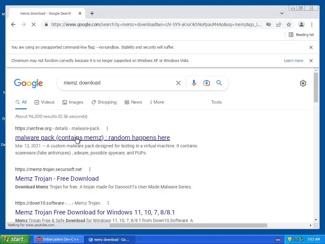Screen dimensions: 325x244
Task: Click the horizontal scrollbar thumb
Action: coord(189,225)
